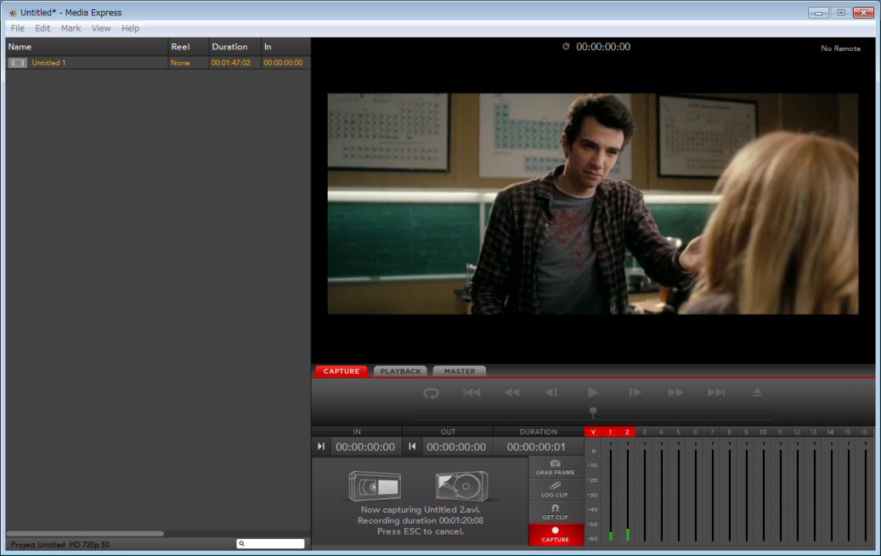The width and height of the screenshot is (881, 556).
Task: Click the hard disk drive icon
Action: point(462,485)
